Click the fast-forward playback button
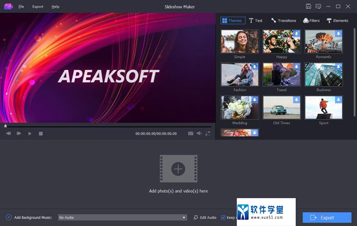Image resolution: width=357 pixels, height=226 pixels. point(19,133)
